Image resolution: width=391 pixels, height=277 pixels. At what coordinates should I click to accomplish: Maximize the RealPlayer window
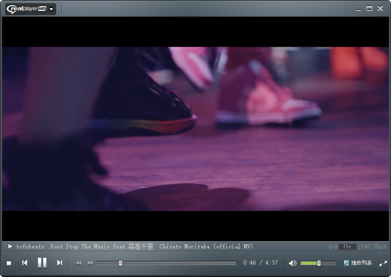pyautogui.click(x=369, y=8)
